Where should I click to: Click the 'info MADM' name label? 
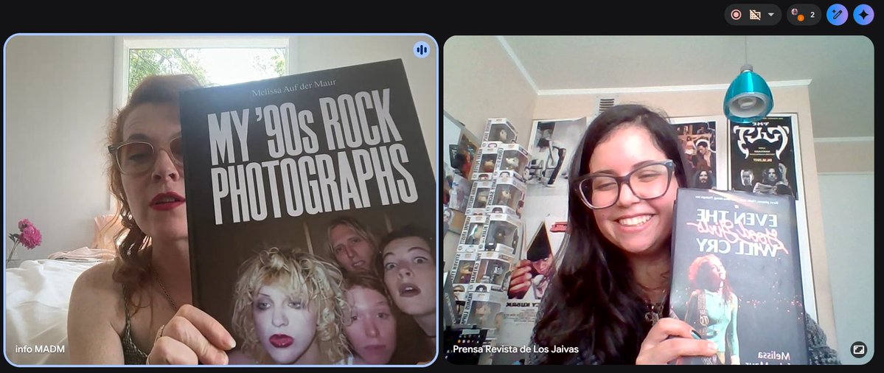pyautogui.click(x=40, y=349)
